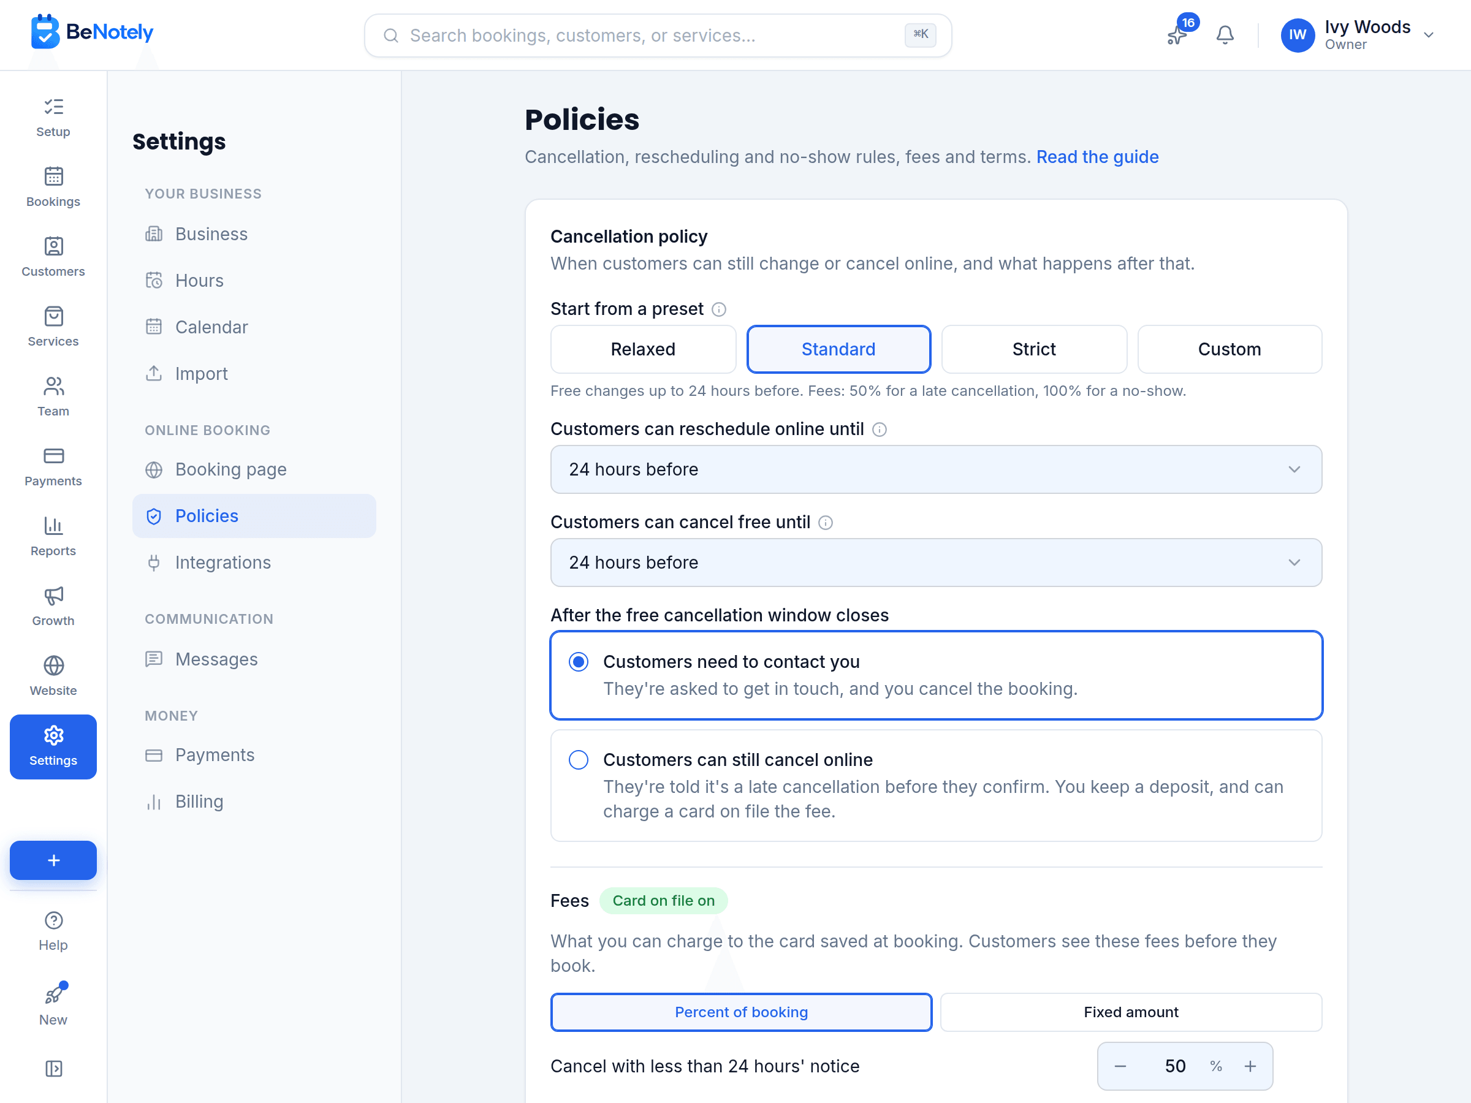Decrease the late cancellation percentage
Viewport: 1471px width, 1103px height.
1120,1066
